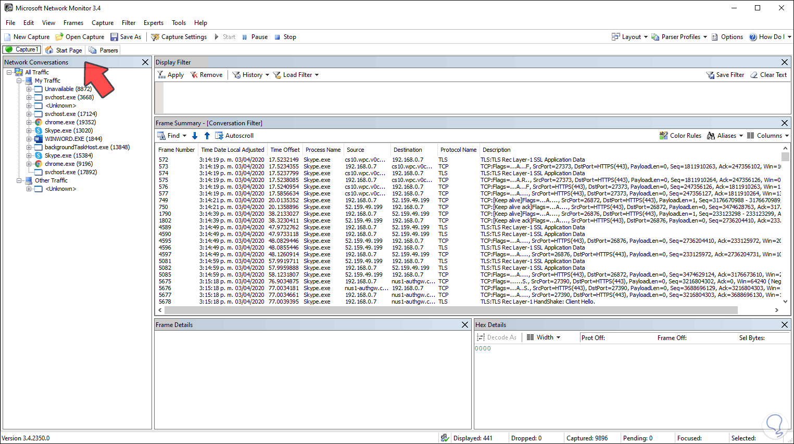Screen dimensions: 794x444
Task: Close the Network Conversations panel
Action: (145, 62)
